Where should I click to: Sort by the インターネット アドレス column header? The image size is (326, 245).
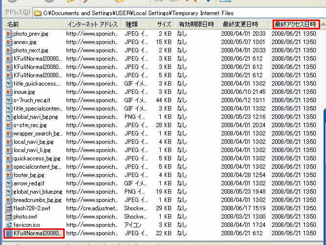[92, 24]
